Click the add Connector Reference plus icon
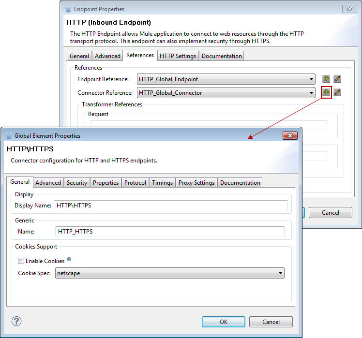 (x=326, y=92)
